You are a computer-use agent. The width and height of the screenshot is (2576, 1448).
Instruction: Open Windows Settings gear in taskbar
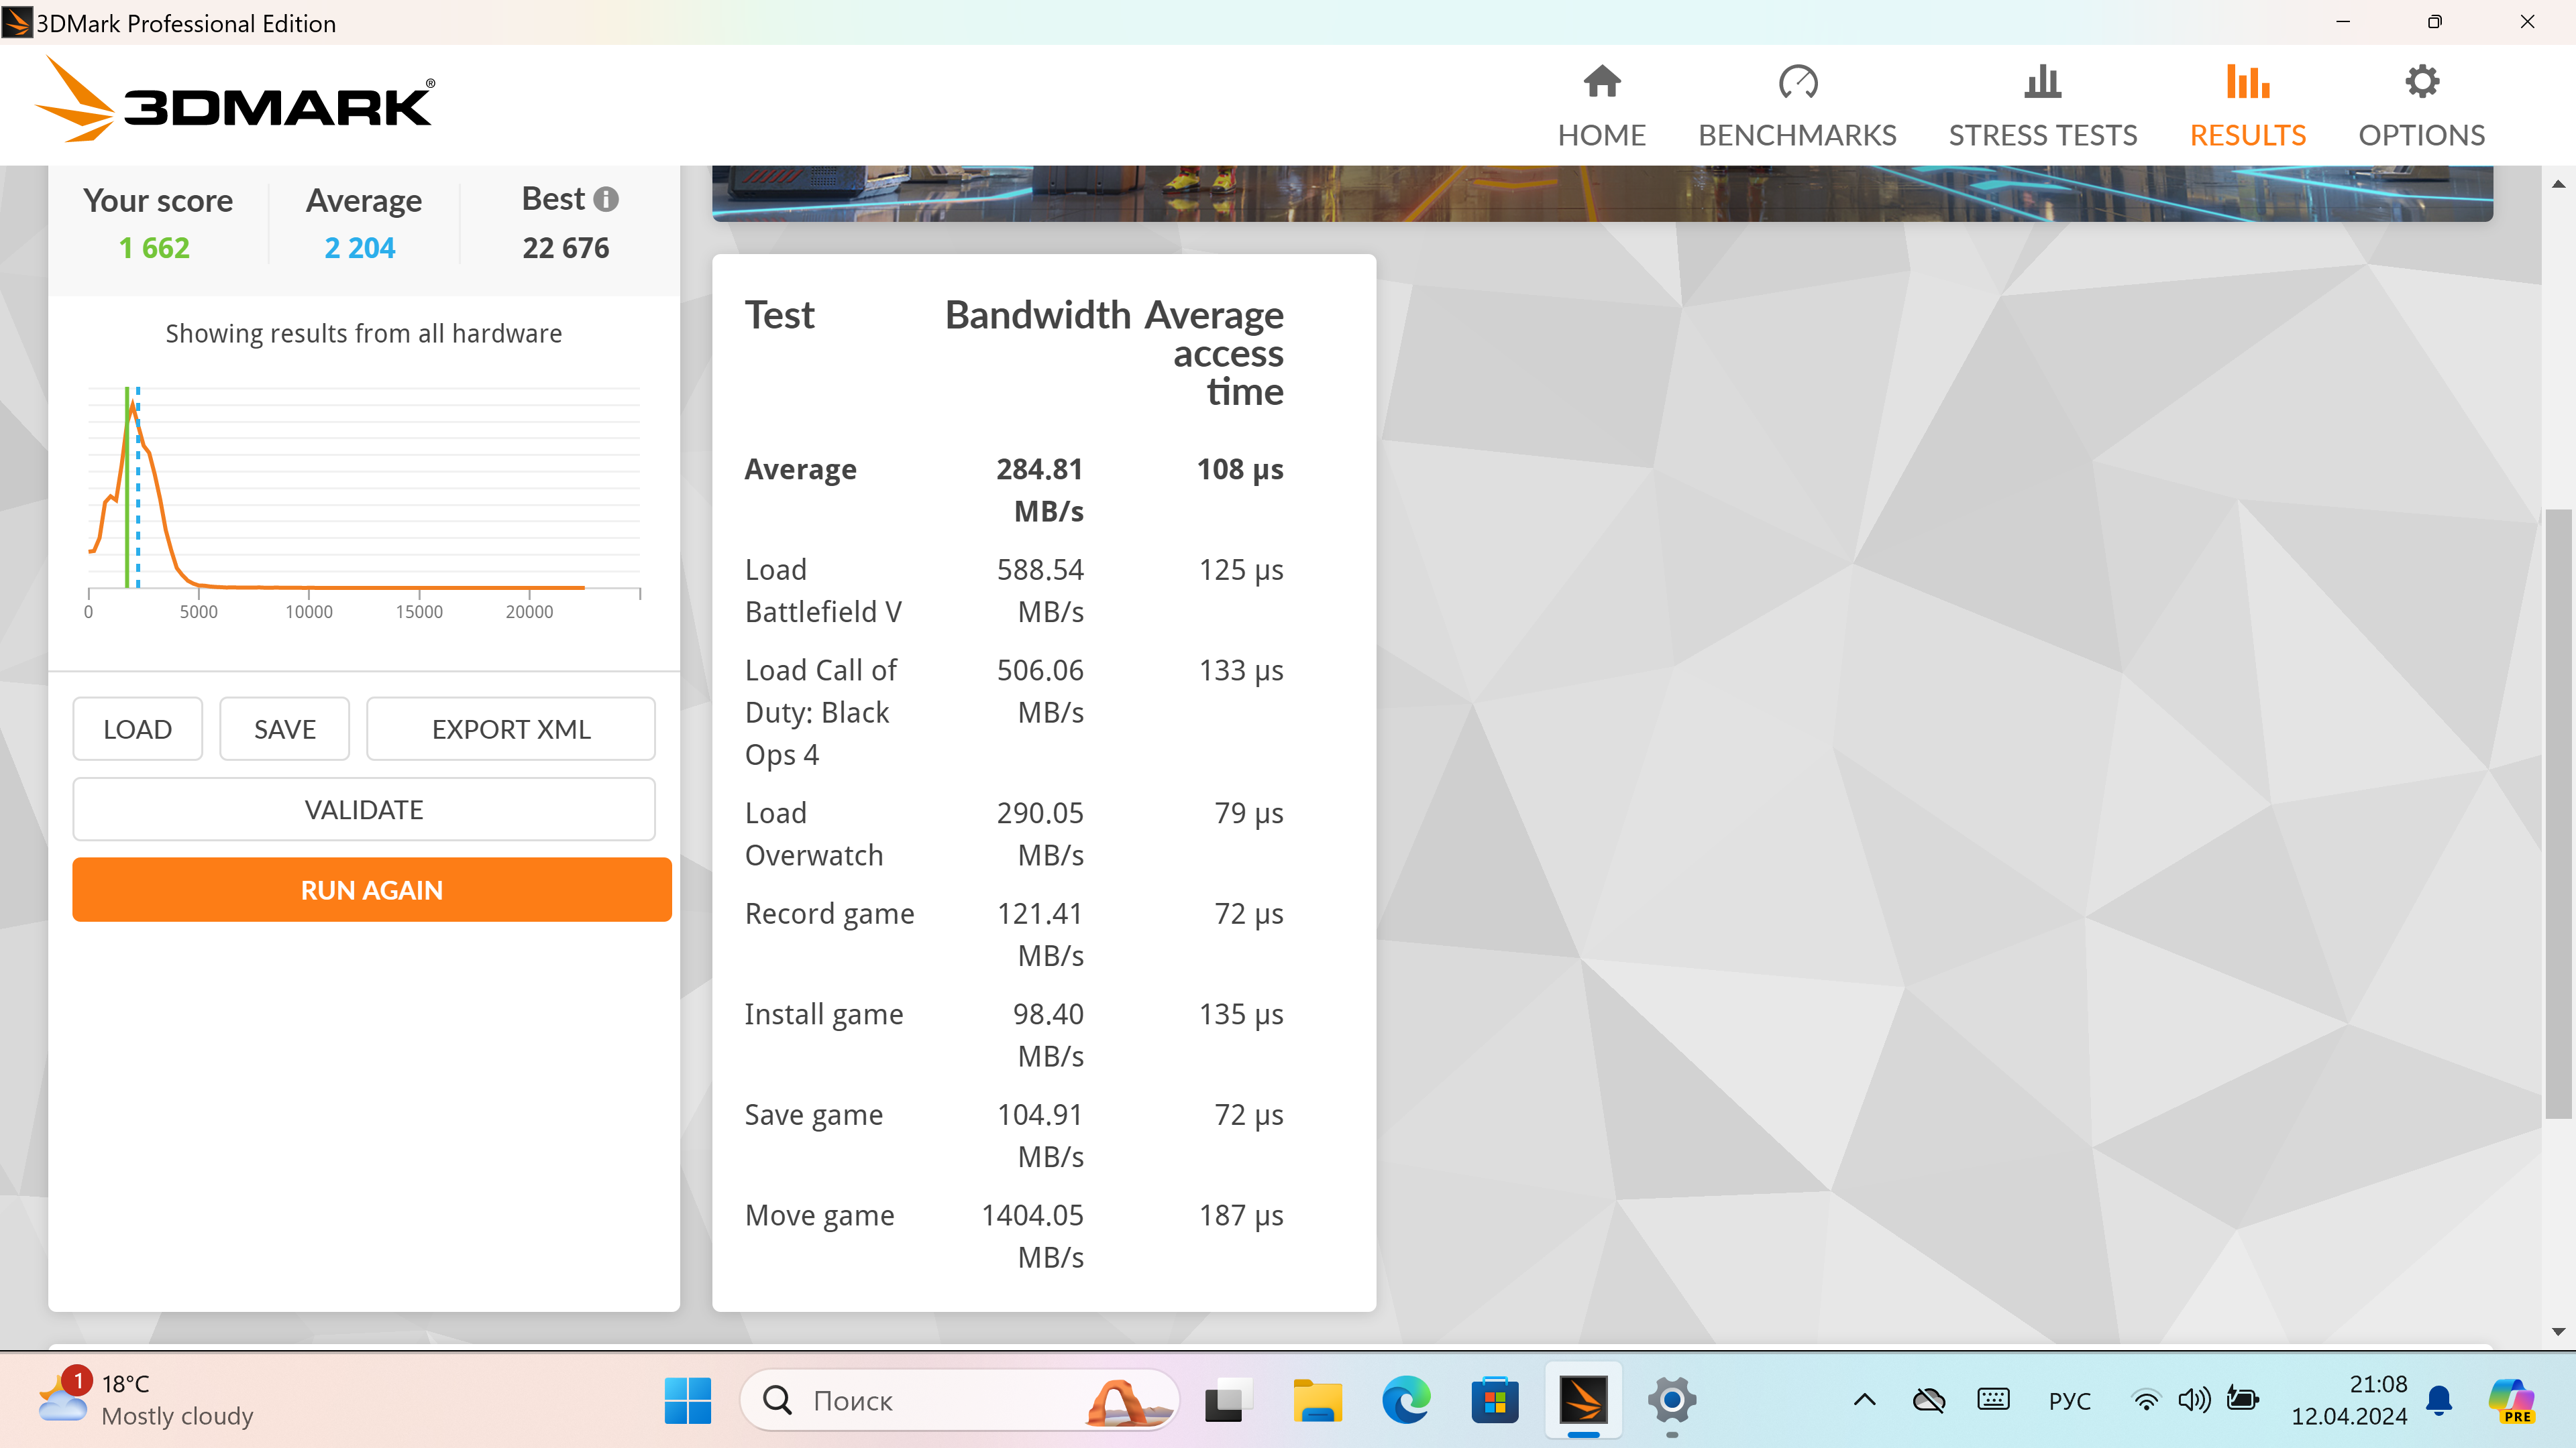coord(1672,1400)
